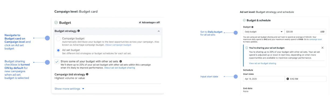Click the Budget & schedule checkmark icon
Image resolution: width=335 pixels, height=97 pixels.
(x=244, y=20)
